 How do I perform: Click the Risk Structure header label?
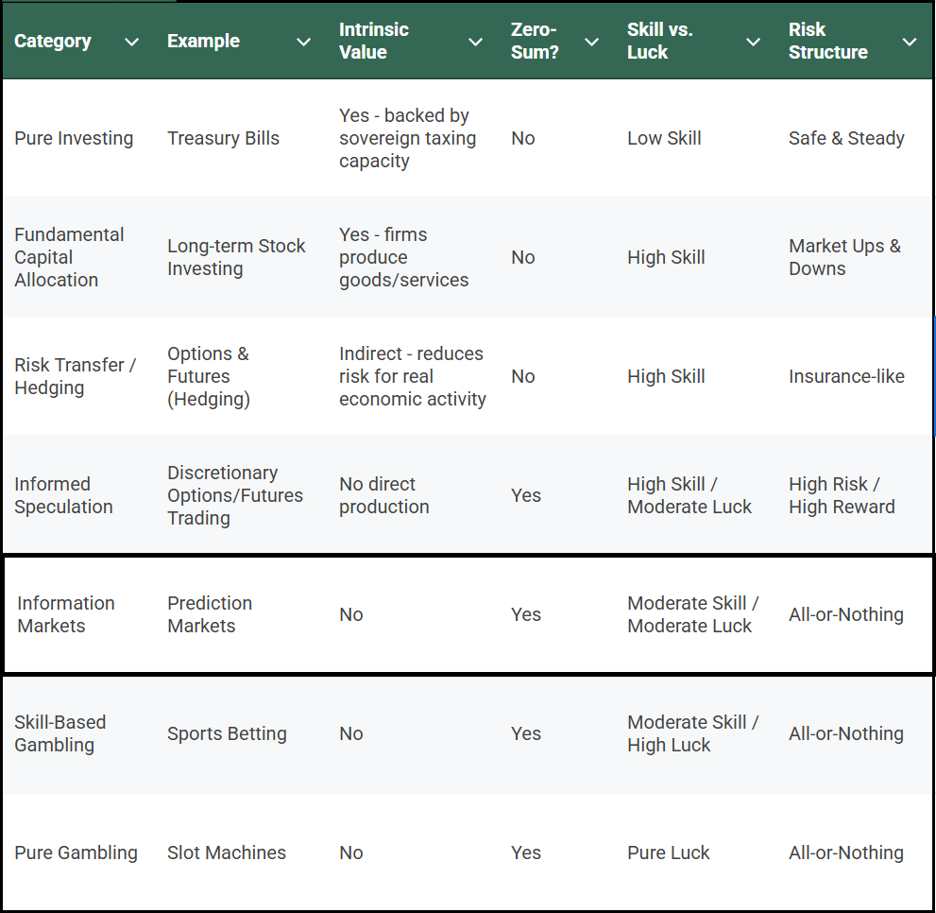tap(828, 41)
